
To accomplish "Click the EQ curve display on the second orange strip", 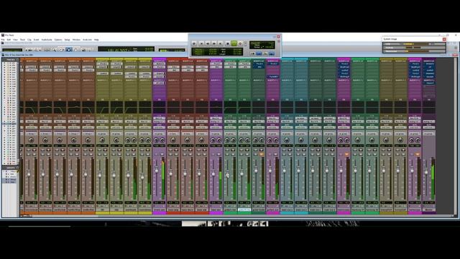I will 45,108.
